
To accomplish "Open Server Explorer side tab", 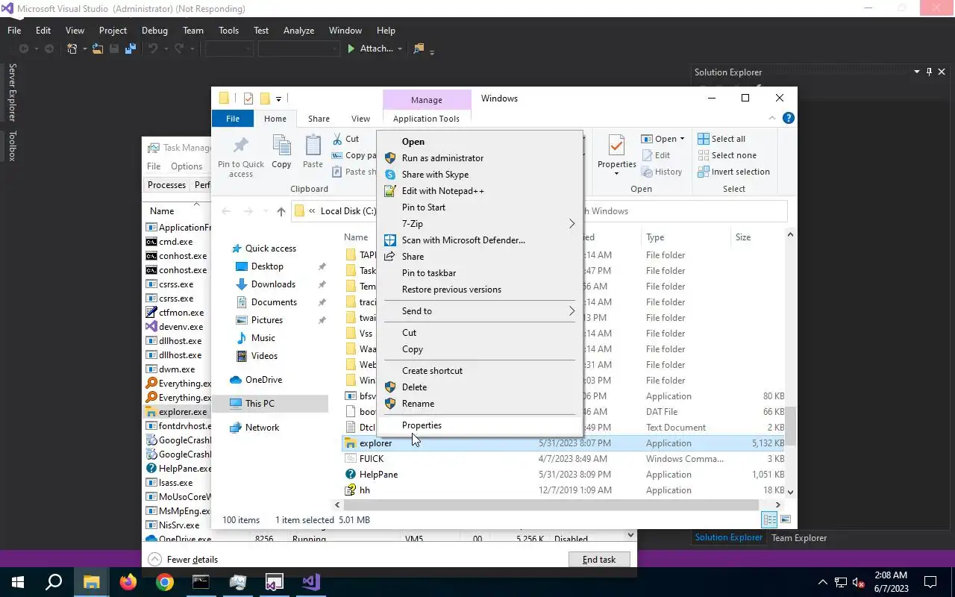I will (12, 93).
